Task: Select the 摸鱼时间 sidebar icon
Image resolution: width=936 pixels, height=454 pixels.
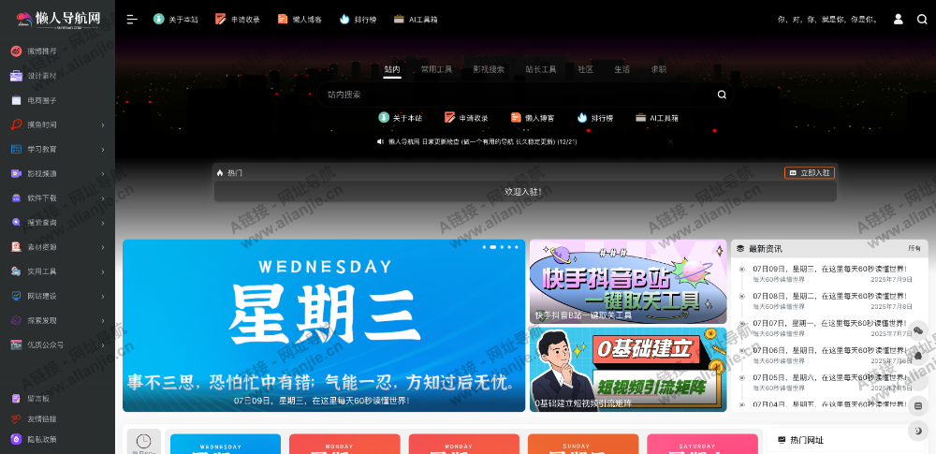Action: [x=16, y=124]
